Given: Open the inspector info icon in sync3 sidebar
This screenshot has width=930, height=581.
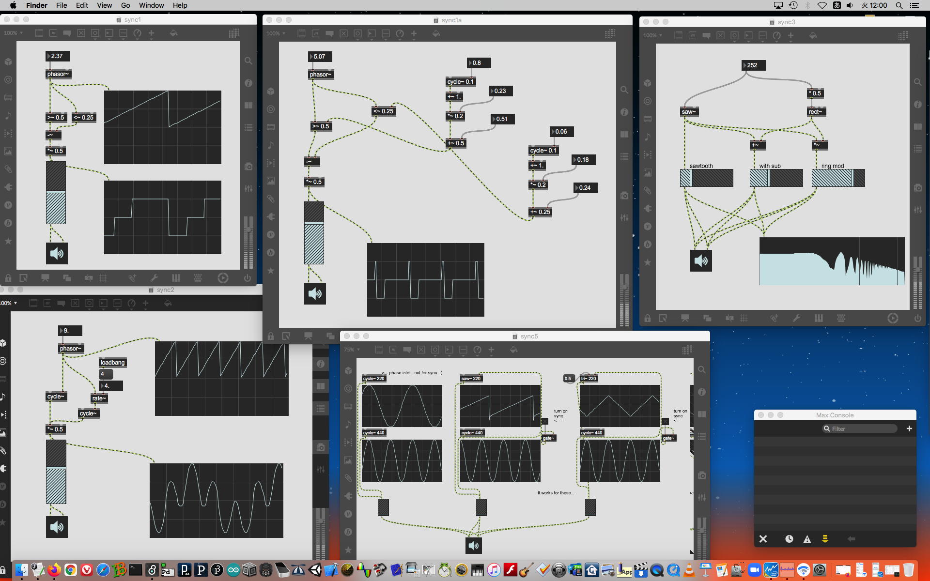Looking at the screenshot, I should 917,104.
